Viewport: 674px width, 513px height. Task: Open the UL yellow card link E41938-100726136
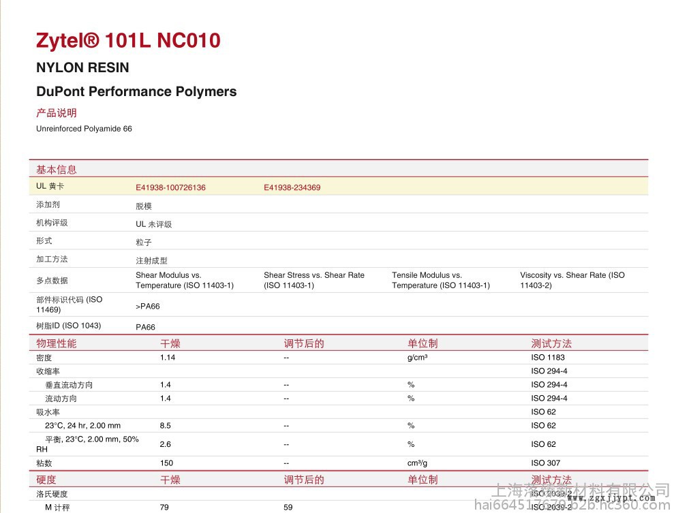(x=170, y=187)
